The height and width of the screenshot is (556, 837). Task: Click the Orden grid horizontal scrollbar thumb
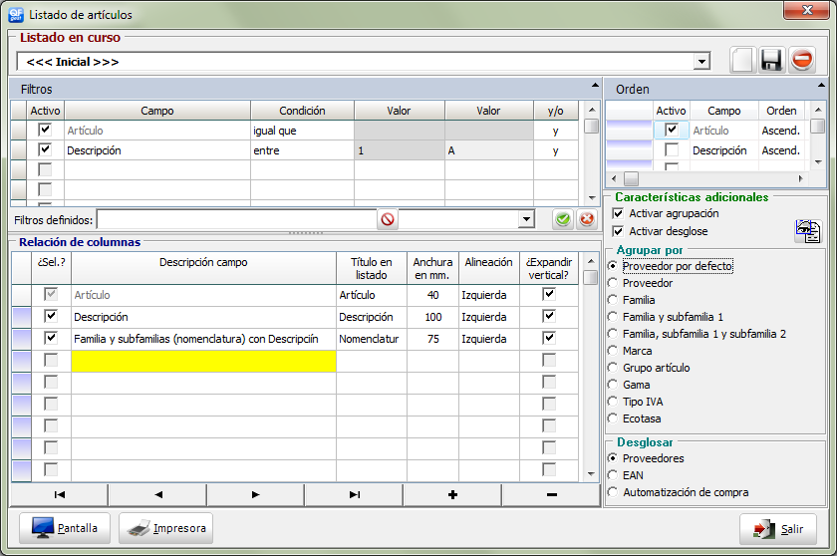point(632,178)
